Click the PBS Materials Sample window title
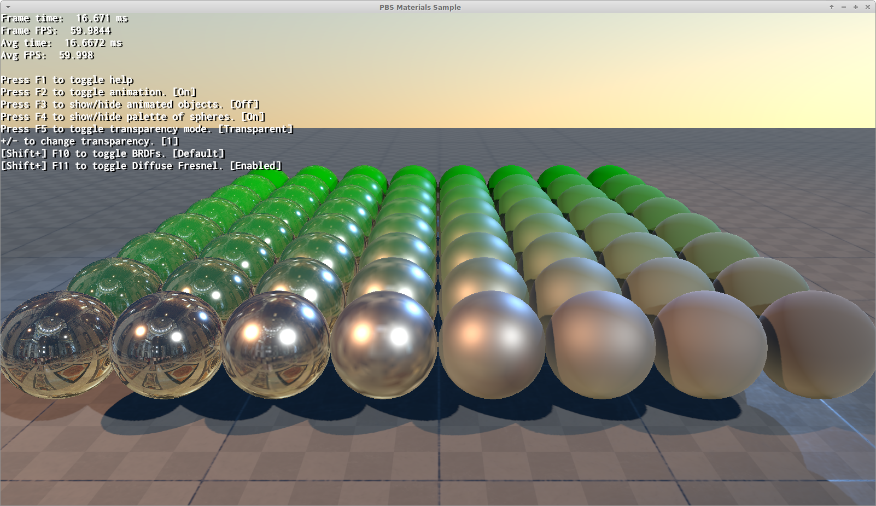 [420, 7]
